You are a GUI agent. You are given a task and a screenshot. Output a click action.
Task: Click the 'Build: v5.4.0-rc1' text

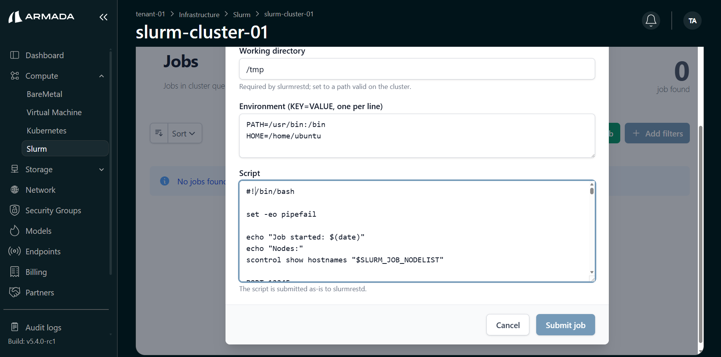[x=32, y=341]
